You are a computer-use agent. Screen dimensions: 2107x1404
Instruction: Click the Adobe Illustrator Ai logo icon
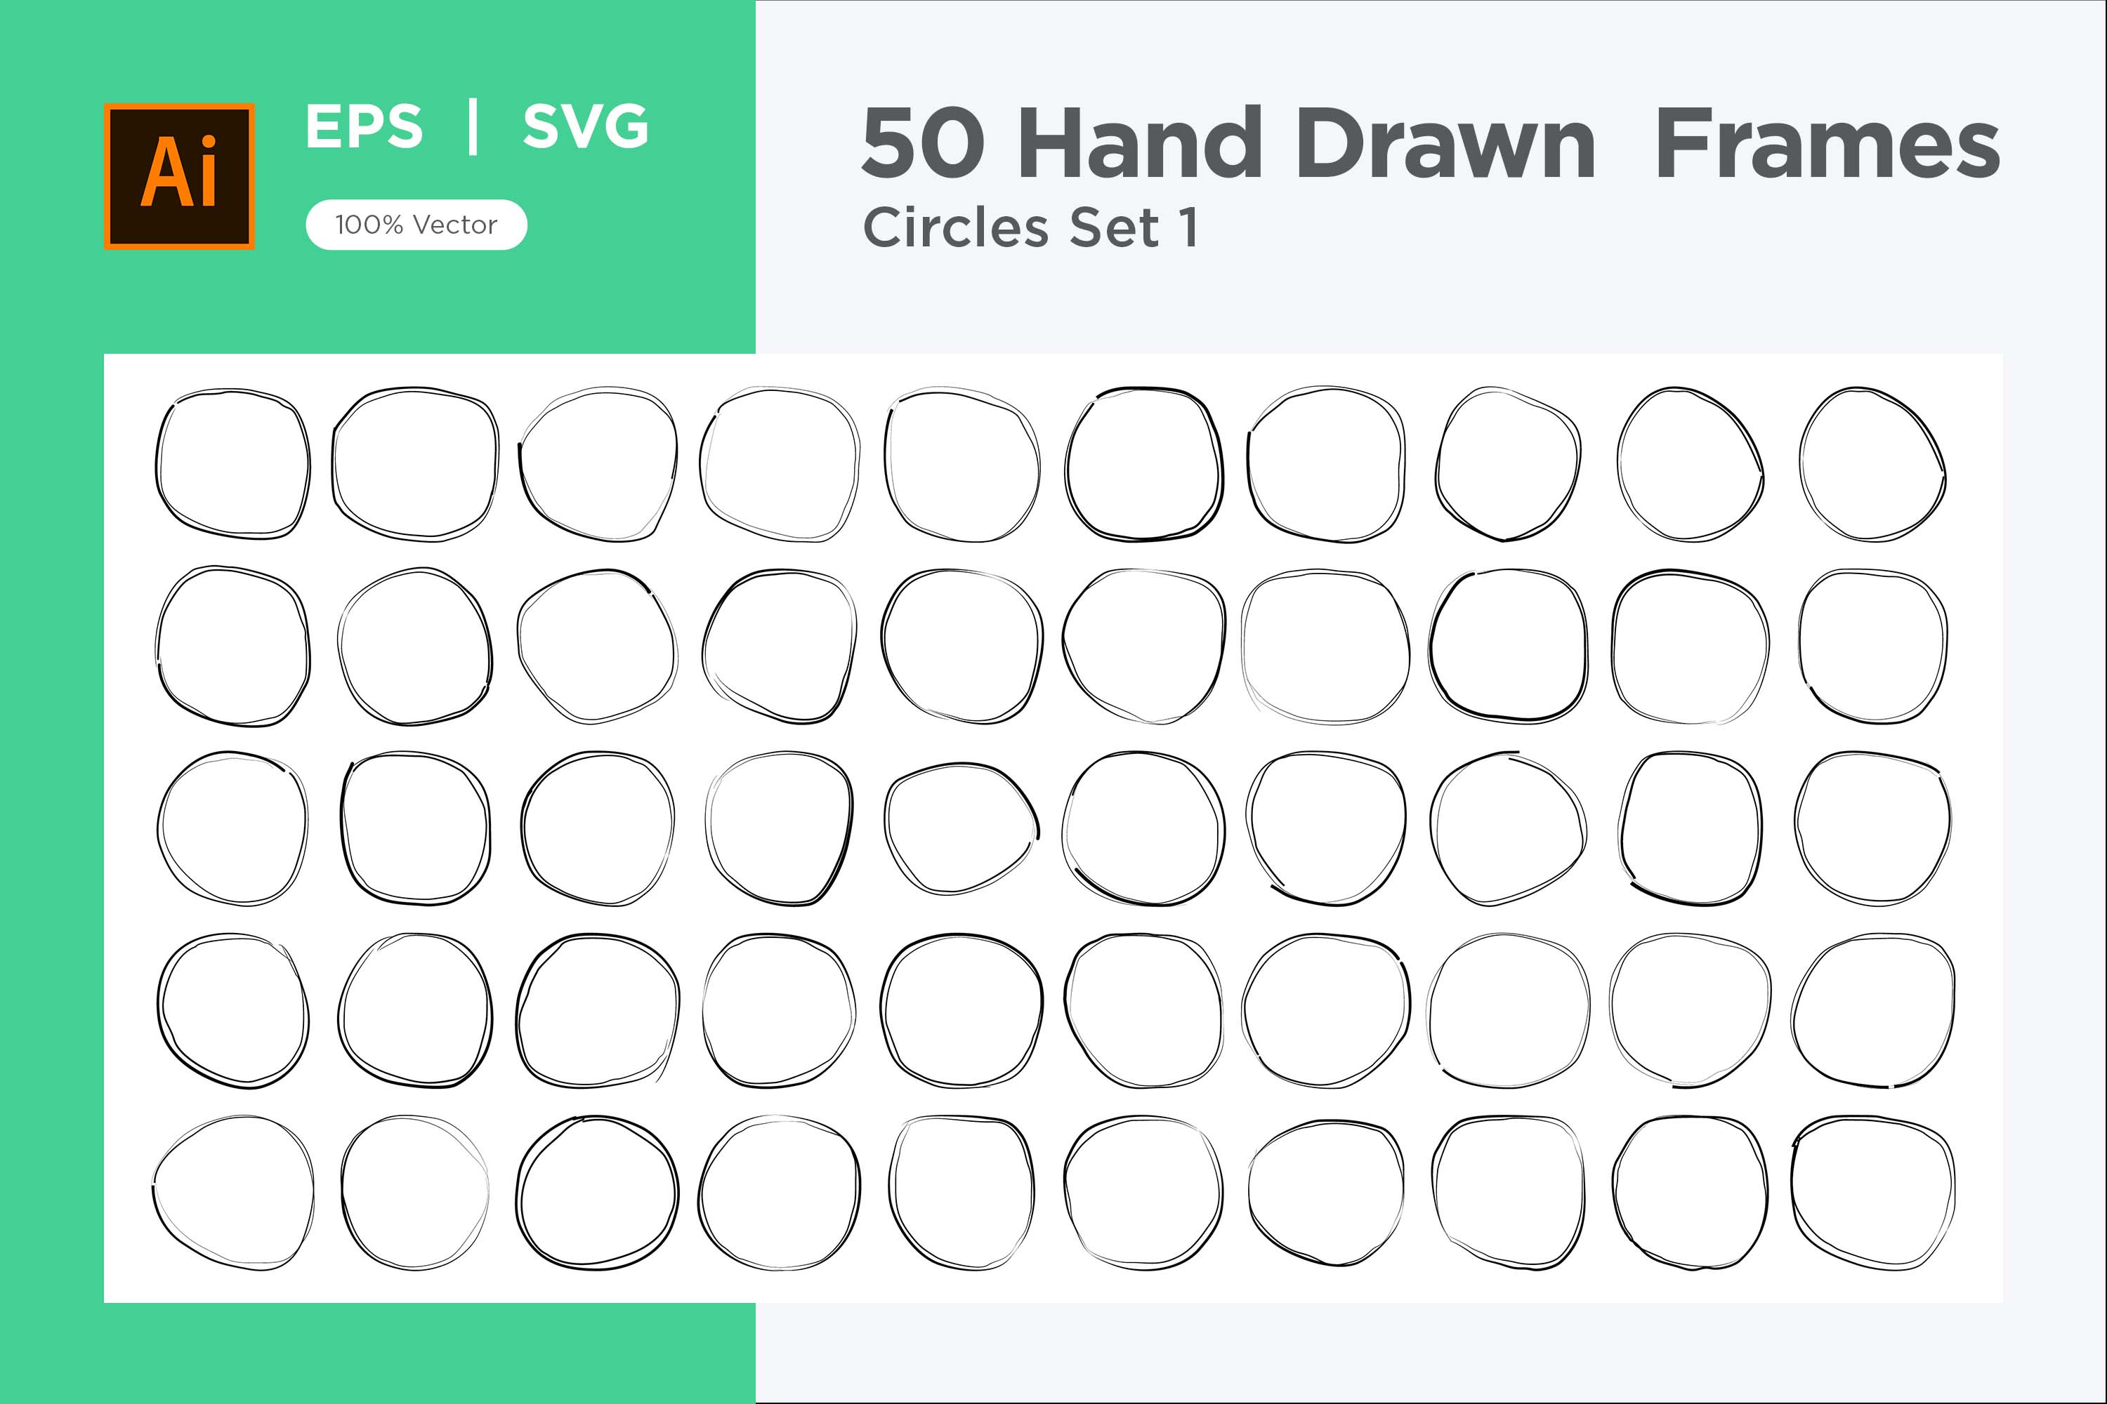point(179,175)
